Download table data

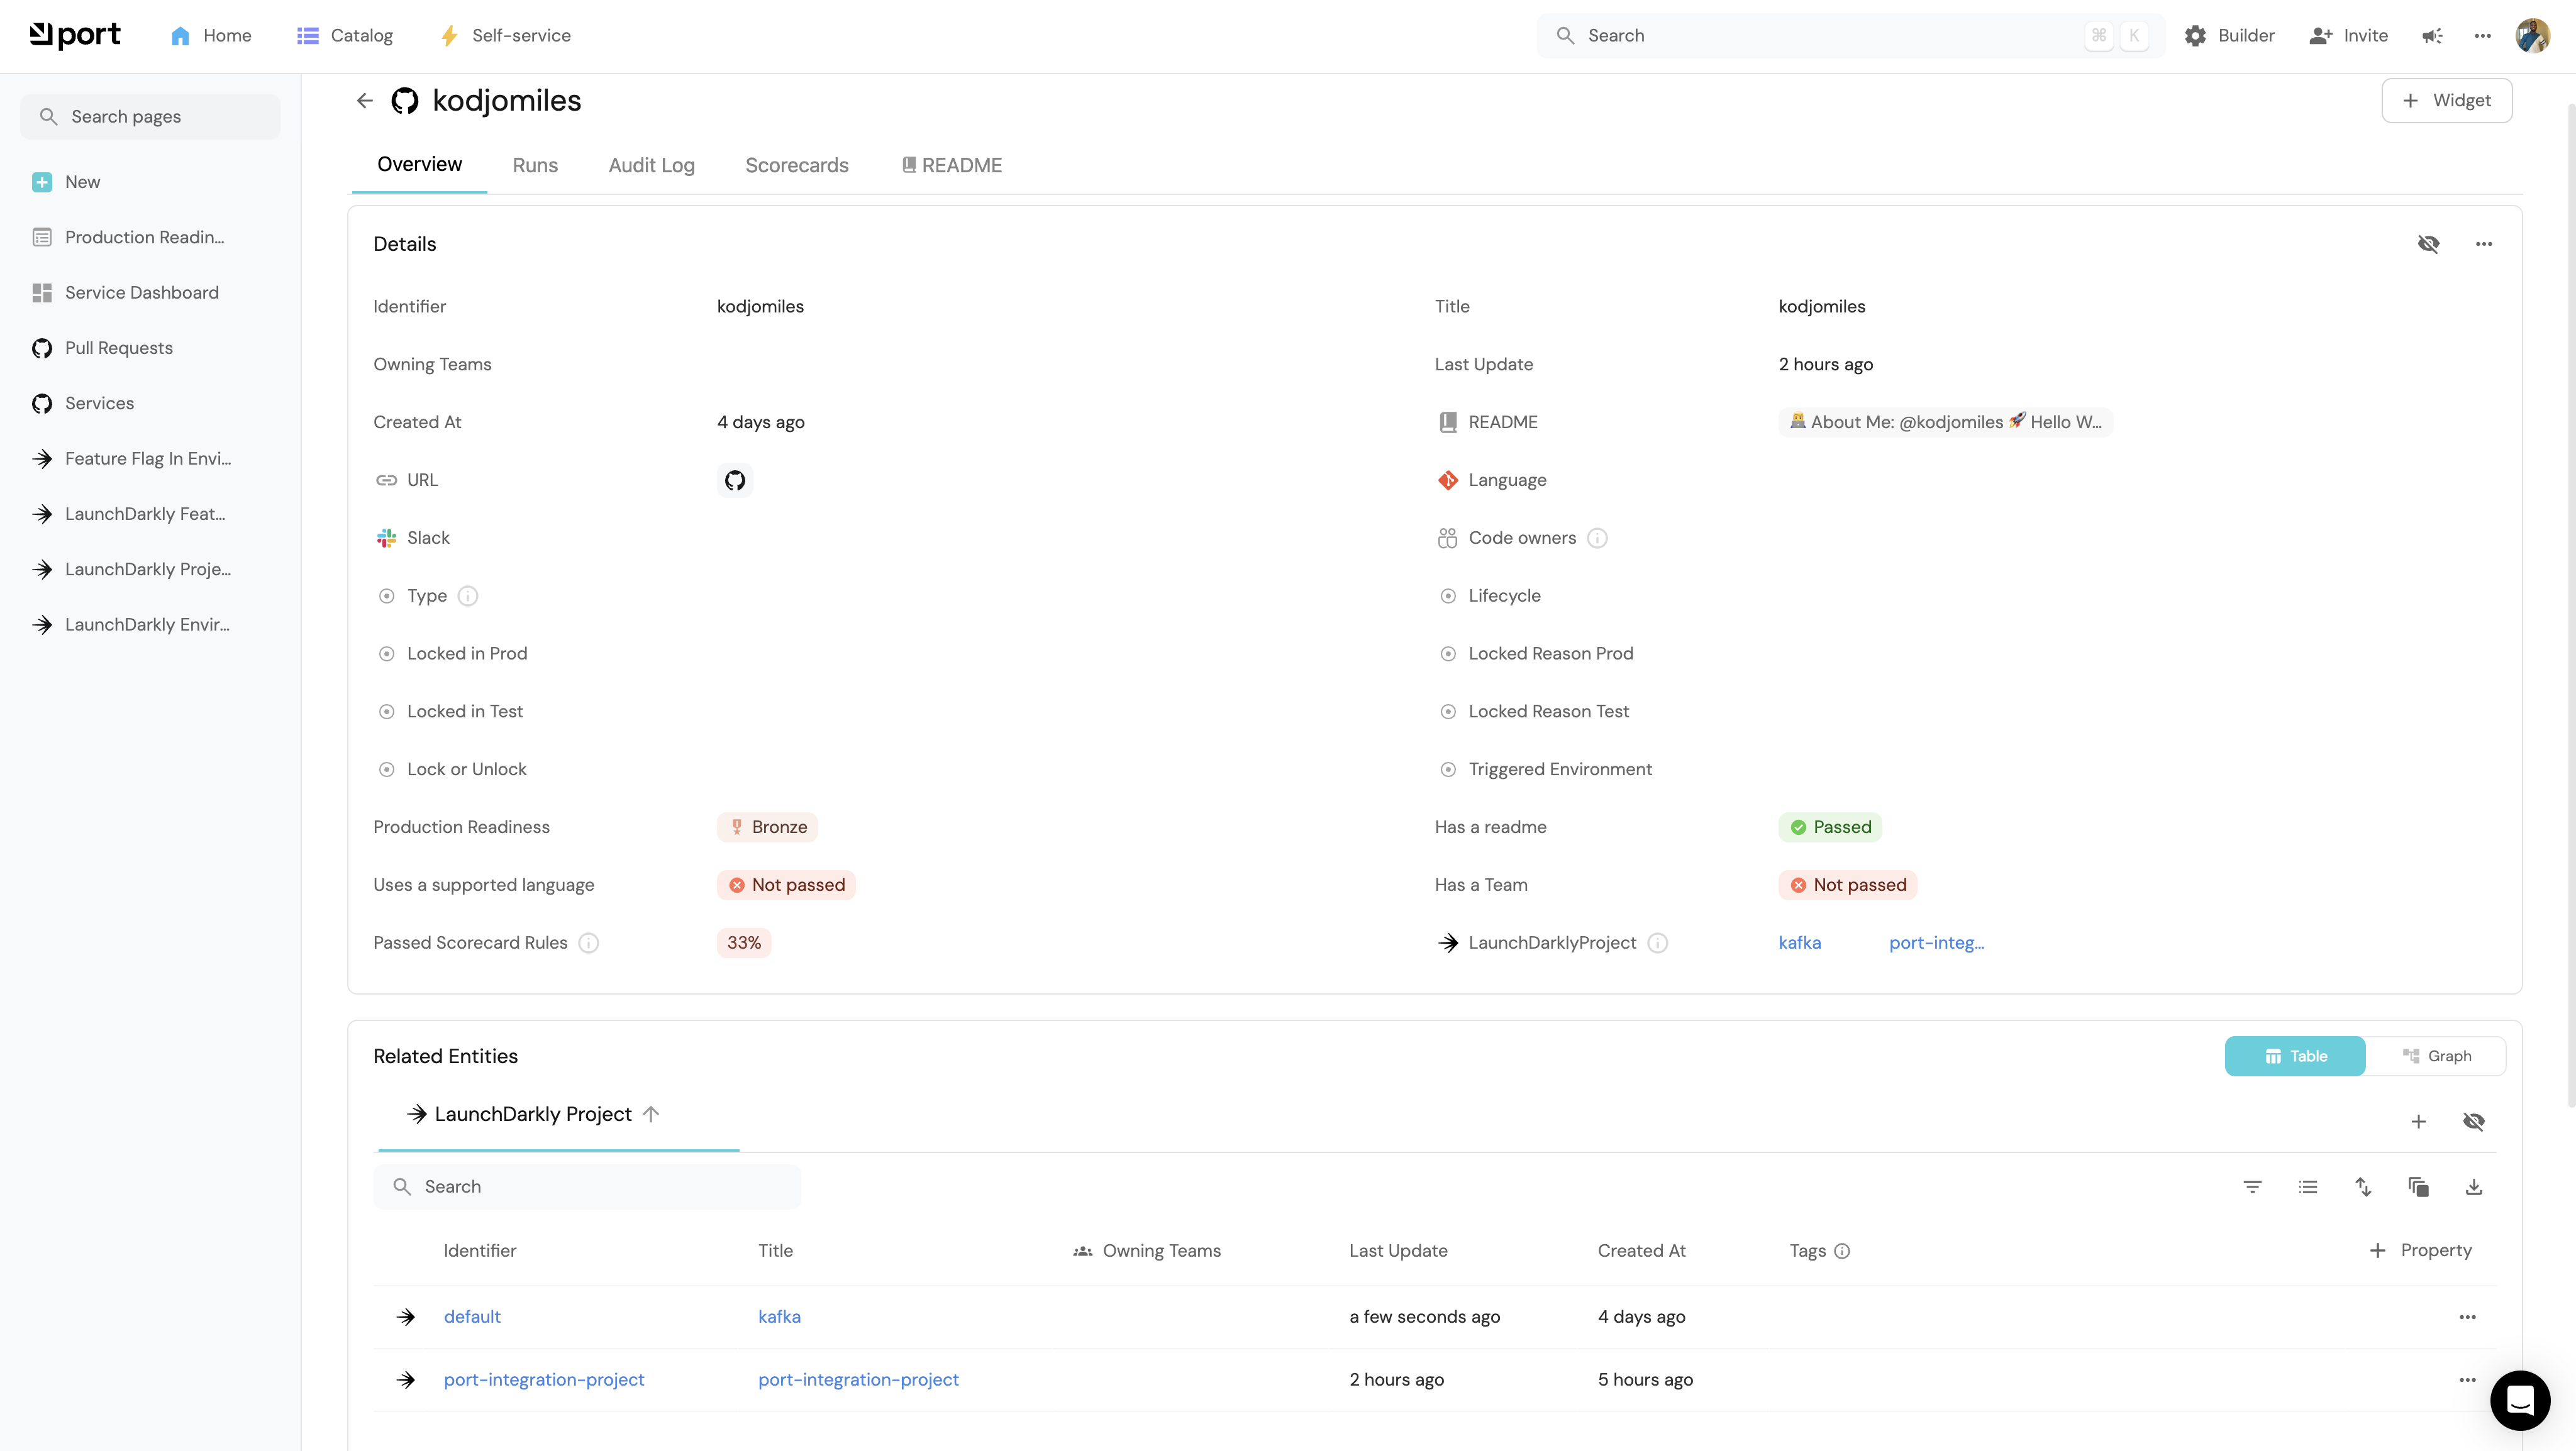point(2474,1187)
